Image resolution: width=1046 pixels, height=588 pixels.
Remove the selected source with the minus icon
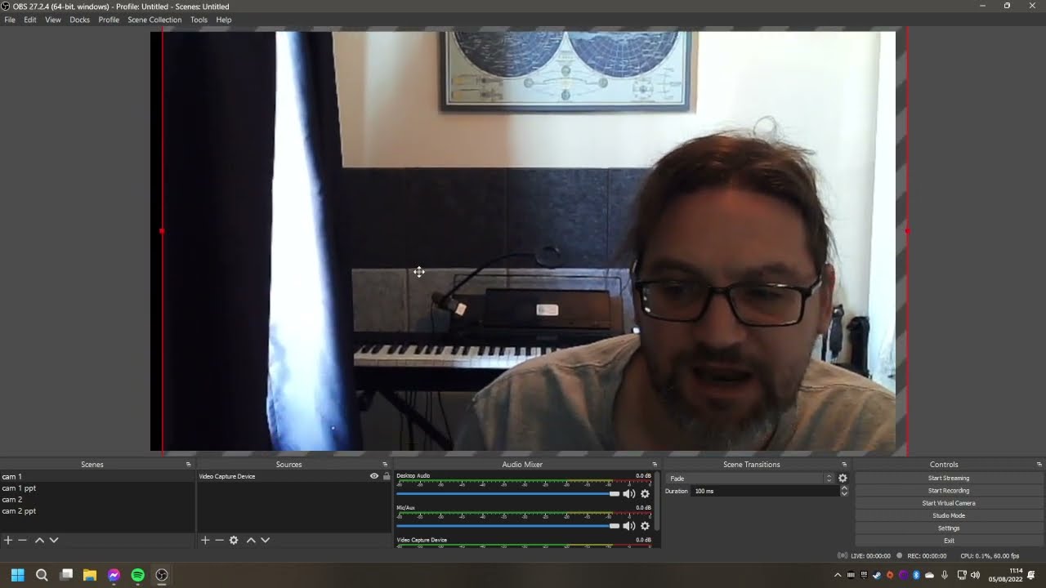point(219,540)
